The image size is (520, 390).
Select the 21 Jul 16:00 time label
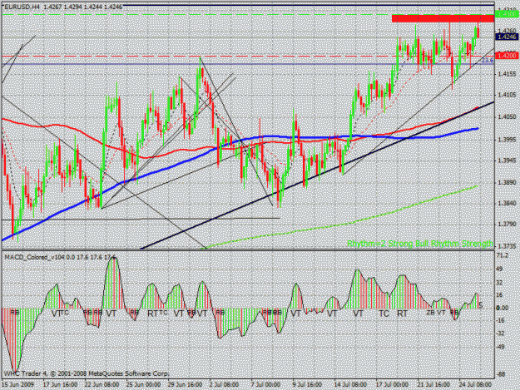tap(433, 385)
